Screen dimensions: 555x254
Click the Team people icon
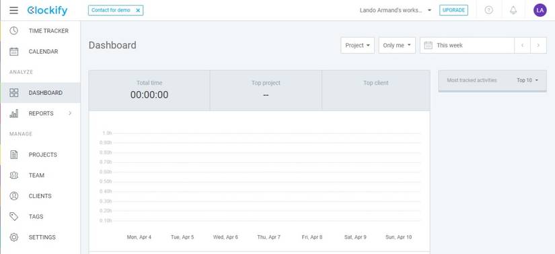[14, 175]
